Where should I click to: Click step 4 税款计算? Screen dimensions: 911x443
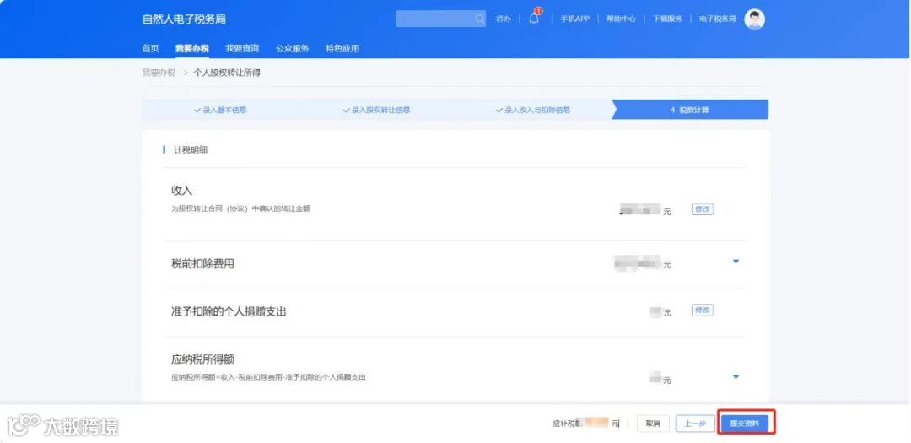point(690,110)
